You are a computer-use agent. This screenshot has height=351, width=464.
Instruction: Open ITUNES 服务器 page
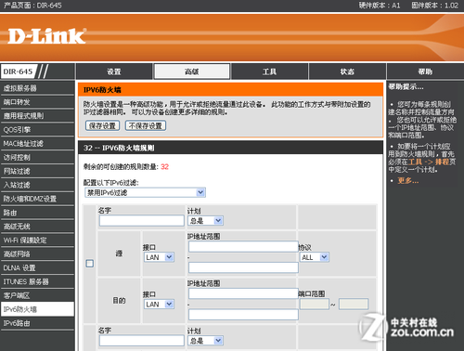pos(37,281)
